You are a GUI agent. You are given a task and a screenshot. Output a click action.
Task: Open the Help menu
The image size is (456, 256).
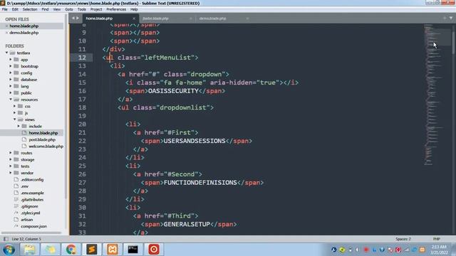tap(134, 9)
